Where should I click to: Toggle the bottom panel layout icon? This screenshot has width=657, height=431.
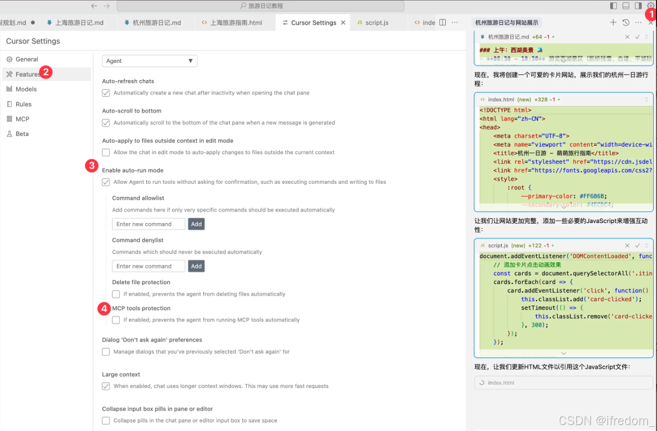coord(626,6)
